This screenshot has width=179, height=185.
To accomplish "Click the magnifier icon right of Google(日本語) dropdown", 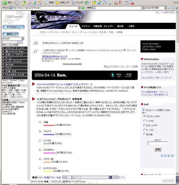I will pos(169,8).
